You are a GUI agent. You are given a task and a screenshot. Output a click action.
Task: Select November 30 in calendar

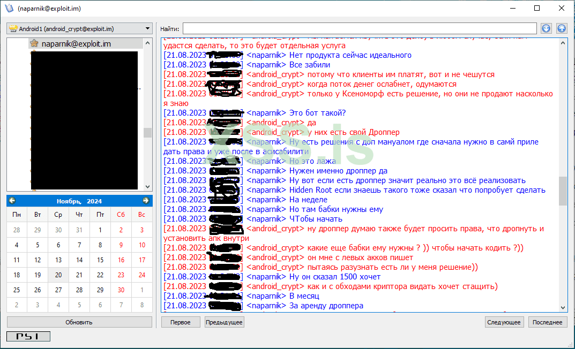121,290
